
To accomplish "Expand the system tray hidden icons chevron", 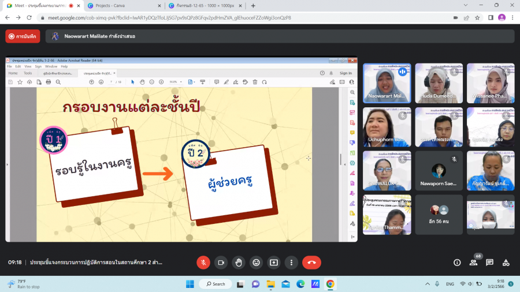I will click(x=434, y=284).
